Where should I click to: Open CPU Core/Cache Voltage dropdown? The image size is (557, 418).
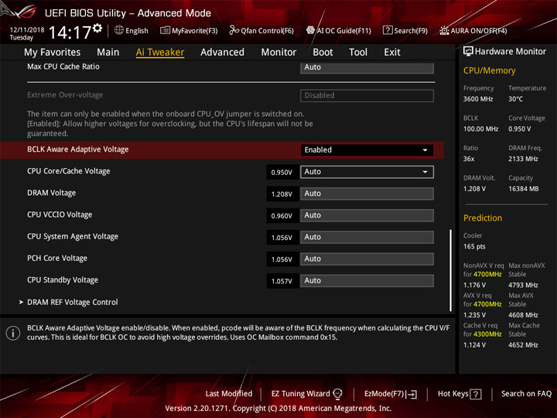[367, 172]
